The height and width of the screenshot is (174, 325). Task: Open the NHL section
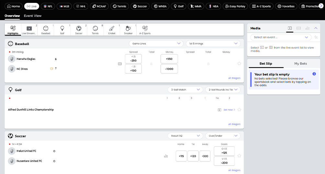81,6
